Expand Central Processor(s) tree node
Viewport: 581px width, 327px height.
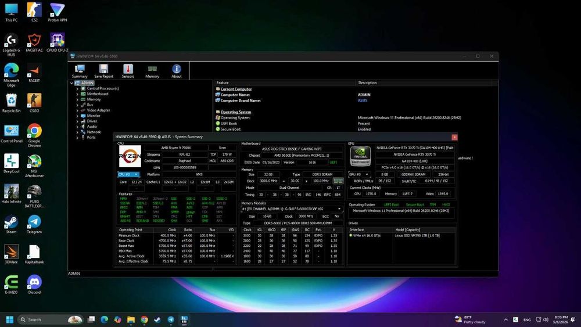(x=77, y=88)
